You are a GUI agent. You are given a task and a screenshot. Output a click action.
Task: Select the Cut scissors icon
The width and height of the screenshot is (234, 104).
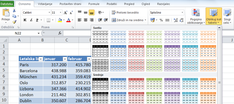pyautogui.click(x=14, y=10)
